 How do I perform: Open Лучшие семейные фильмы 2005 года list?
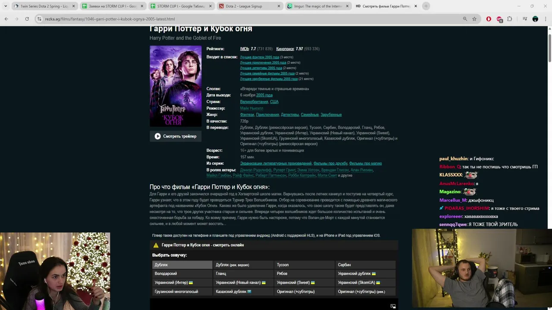[267, 73]
